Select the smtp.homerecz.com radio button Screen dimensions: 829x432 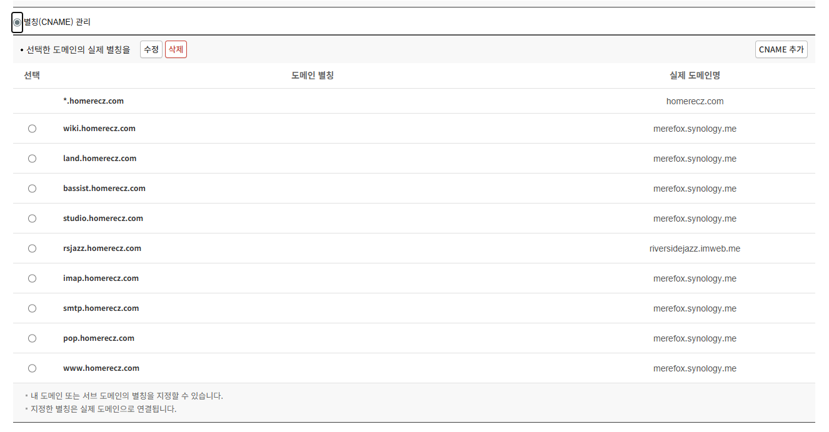(33, 308)
